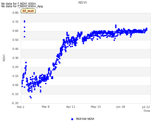The image size is (166, 124).
Task: Click the PAR-SW NDVI legend text
Action: pos(85,119)
